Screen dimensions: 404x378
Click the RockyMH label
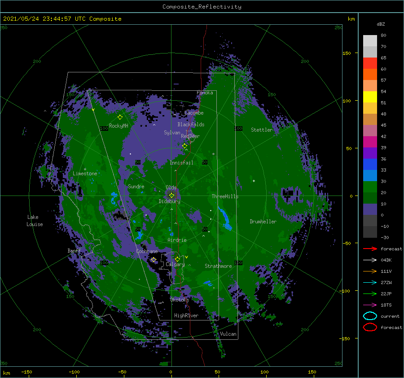[x=119, y=126]
